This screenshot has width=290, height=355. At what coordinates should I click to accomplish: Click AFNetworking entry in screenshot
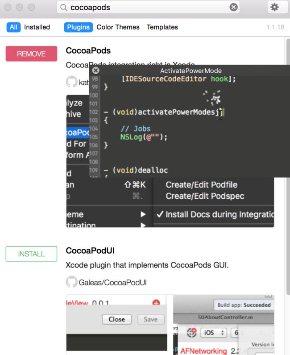pyautogui.click(x=203, y=351)
